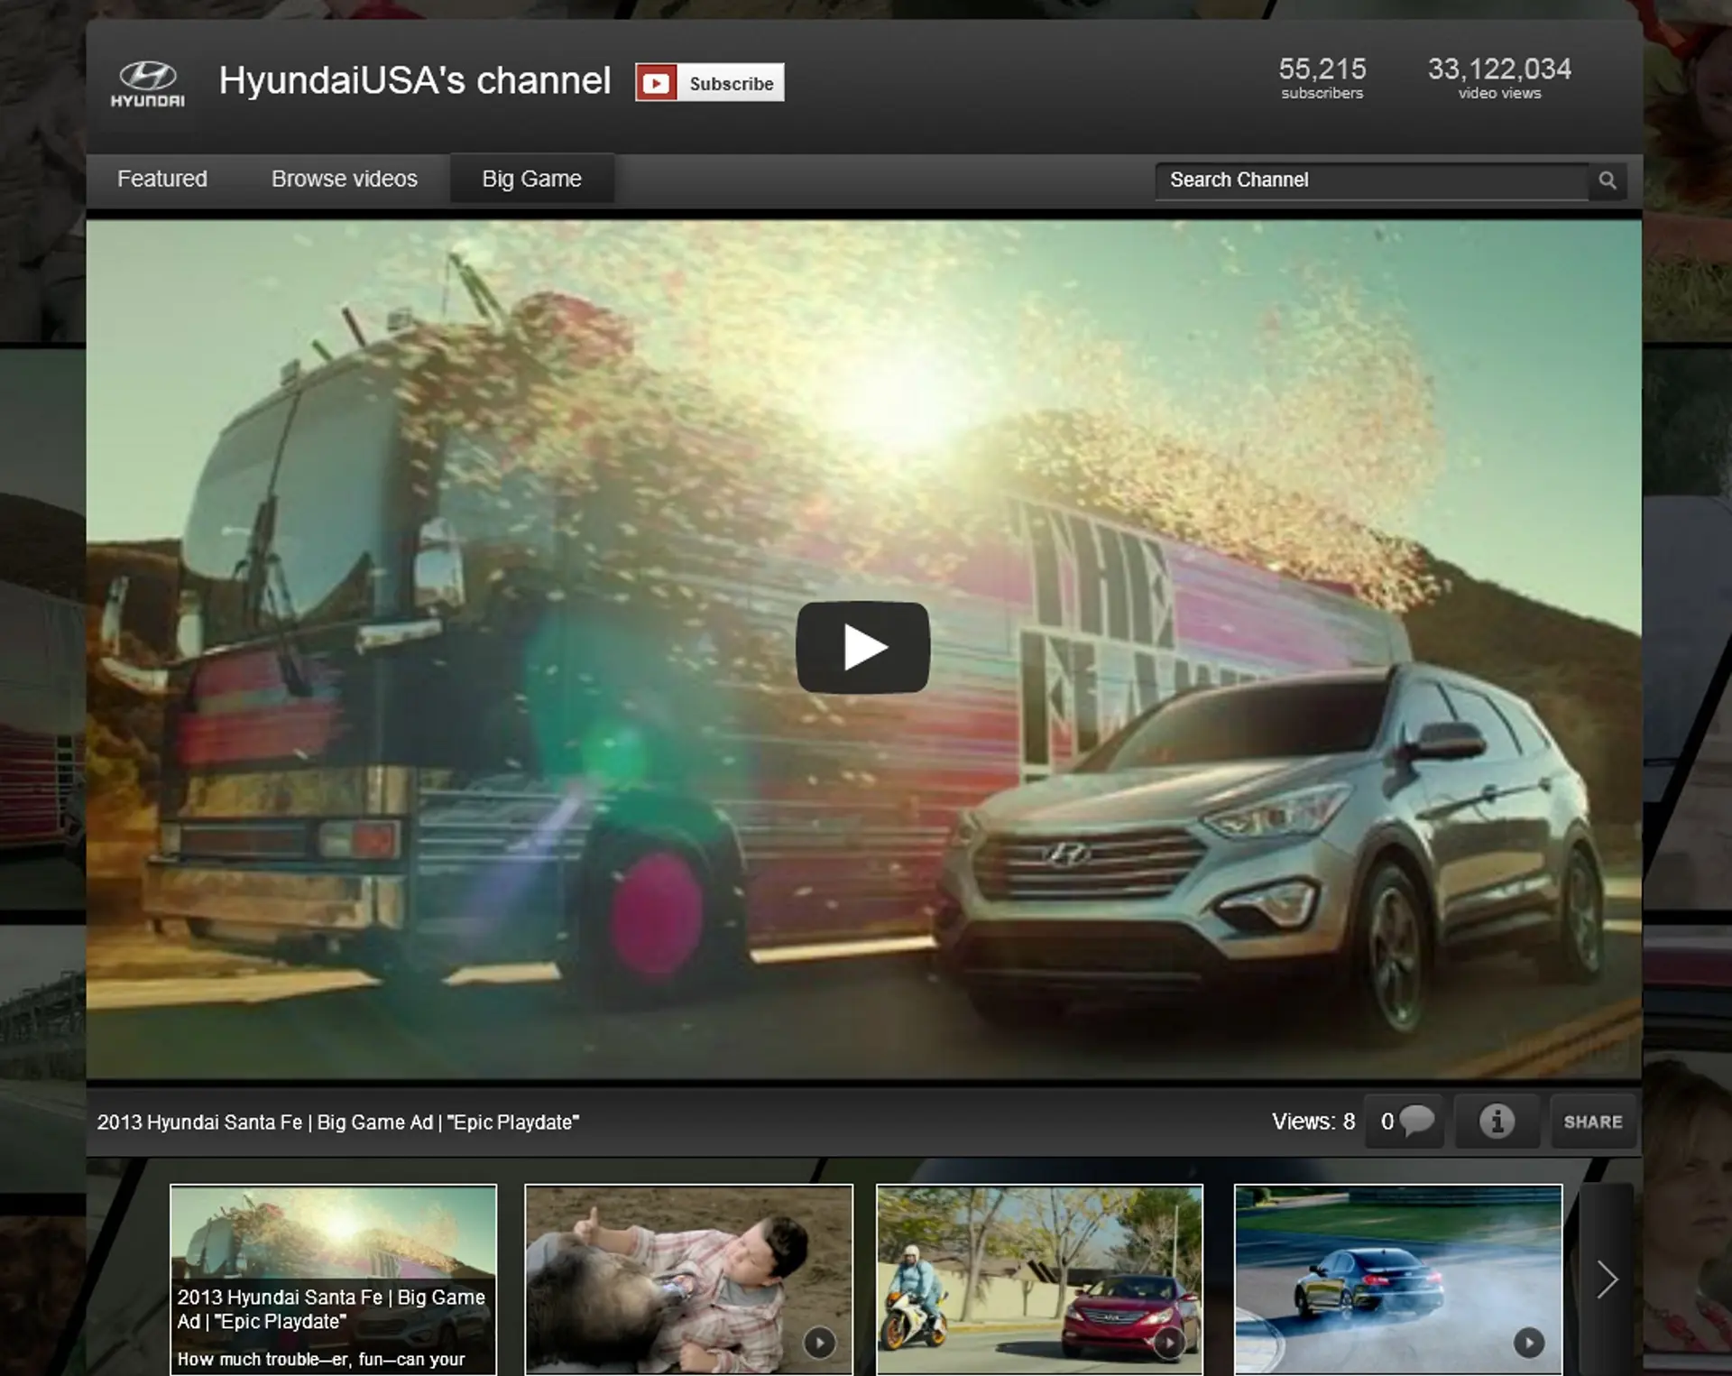Viewport: 1732px width, 1376px height.
Task: Click the info "i" icon
Action: [1497, 1122]
